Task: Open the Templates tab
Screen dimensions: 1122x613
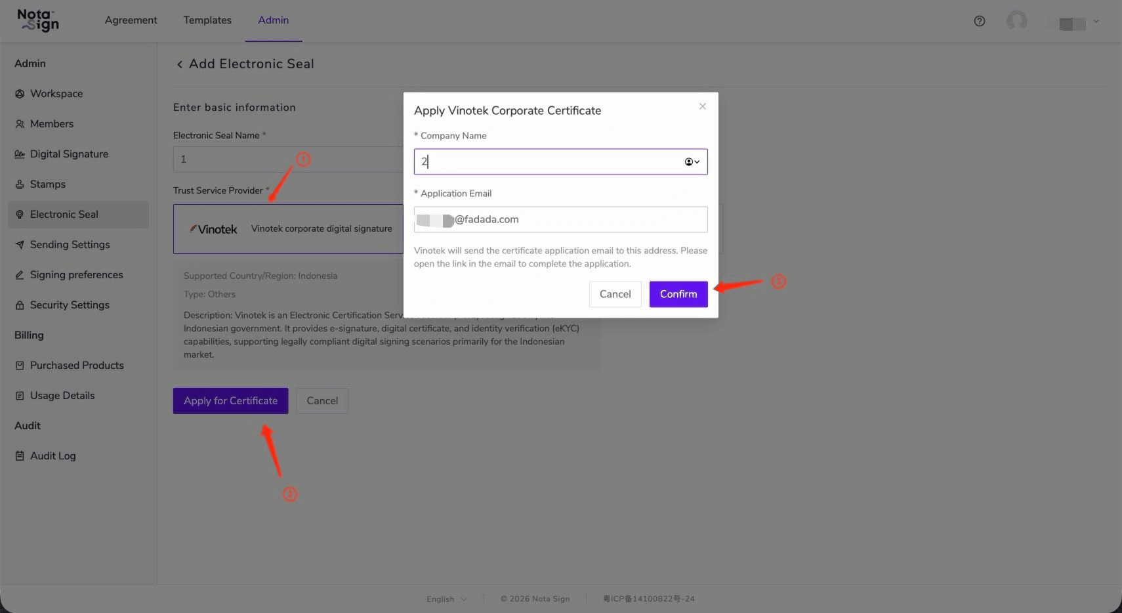Action: click(x=207, y=20)
